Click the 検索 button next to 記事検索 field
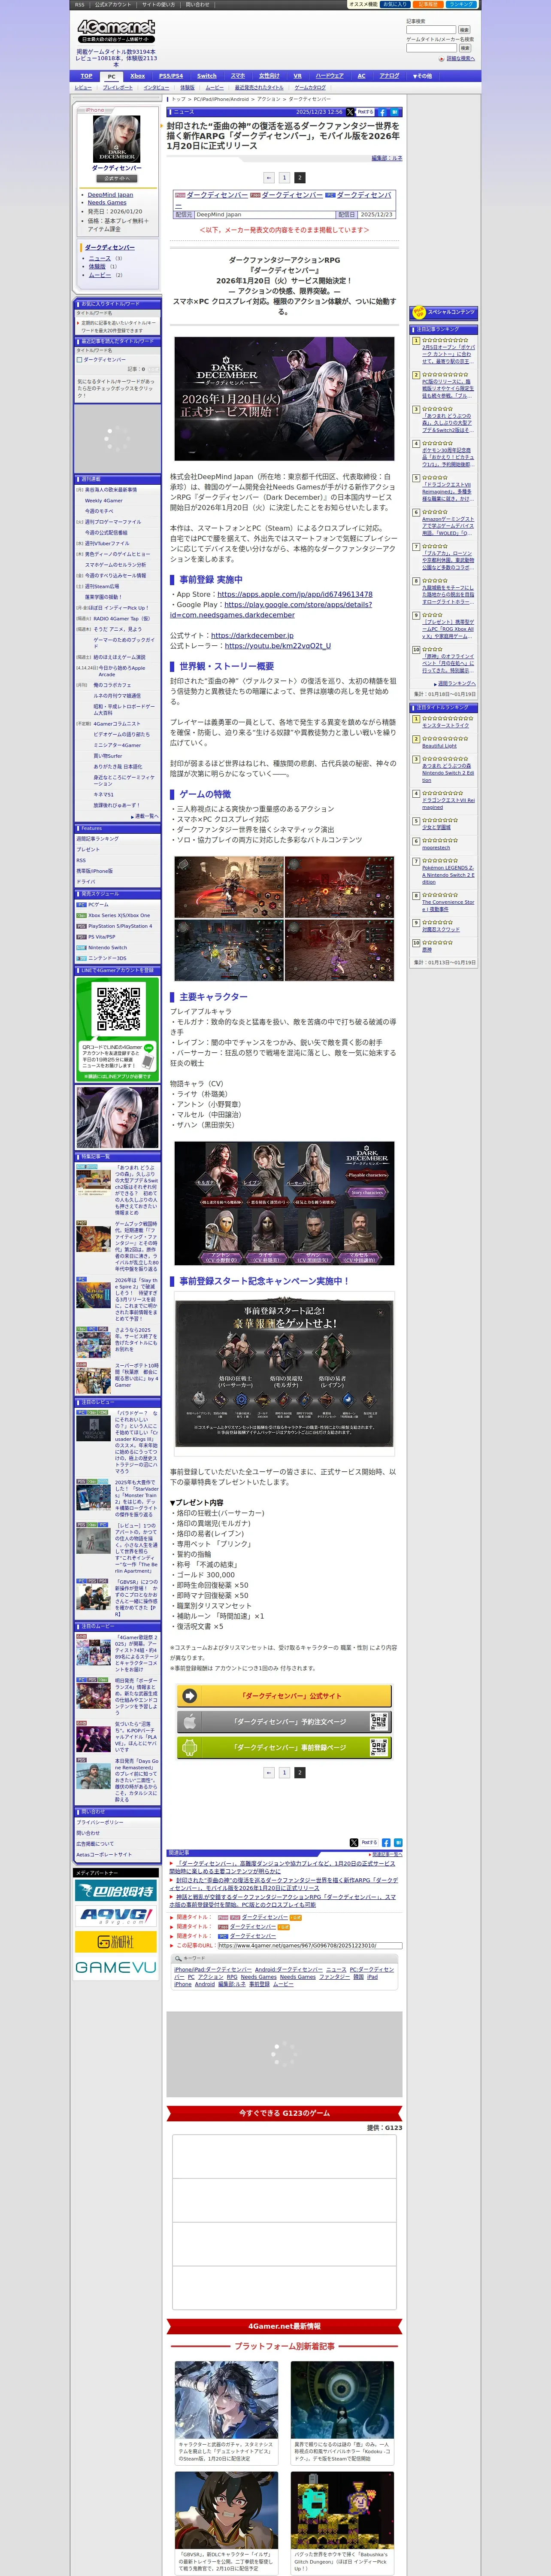Image resolution: width=551 pixels, height=2576 pixels. tap(464, 30)
